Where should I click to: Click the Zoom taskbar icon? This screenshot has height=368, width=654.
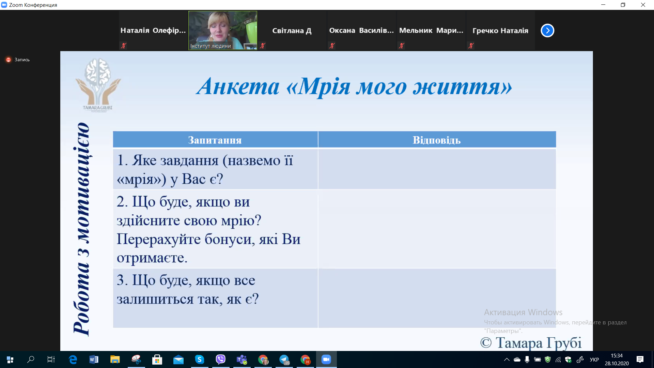pyautogui.click(x=326, y=359)
